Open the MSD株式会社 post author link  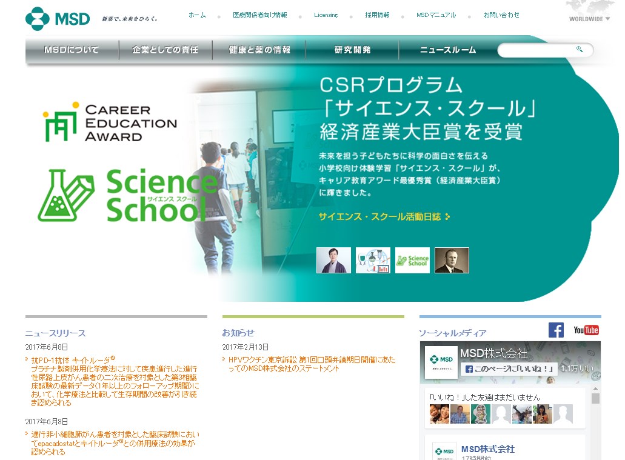[488, 449]
